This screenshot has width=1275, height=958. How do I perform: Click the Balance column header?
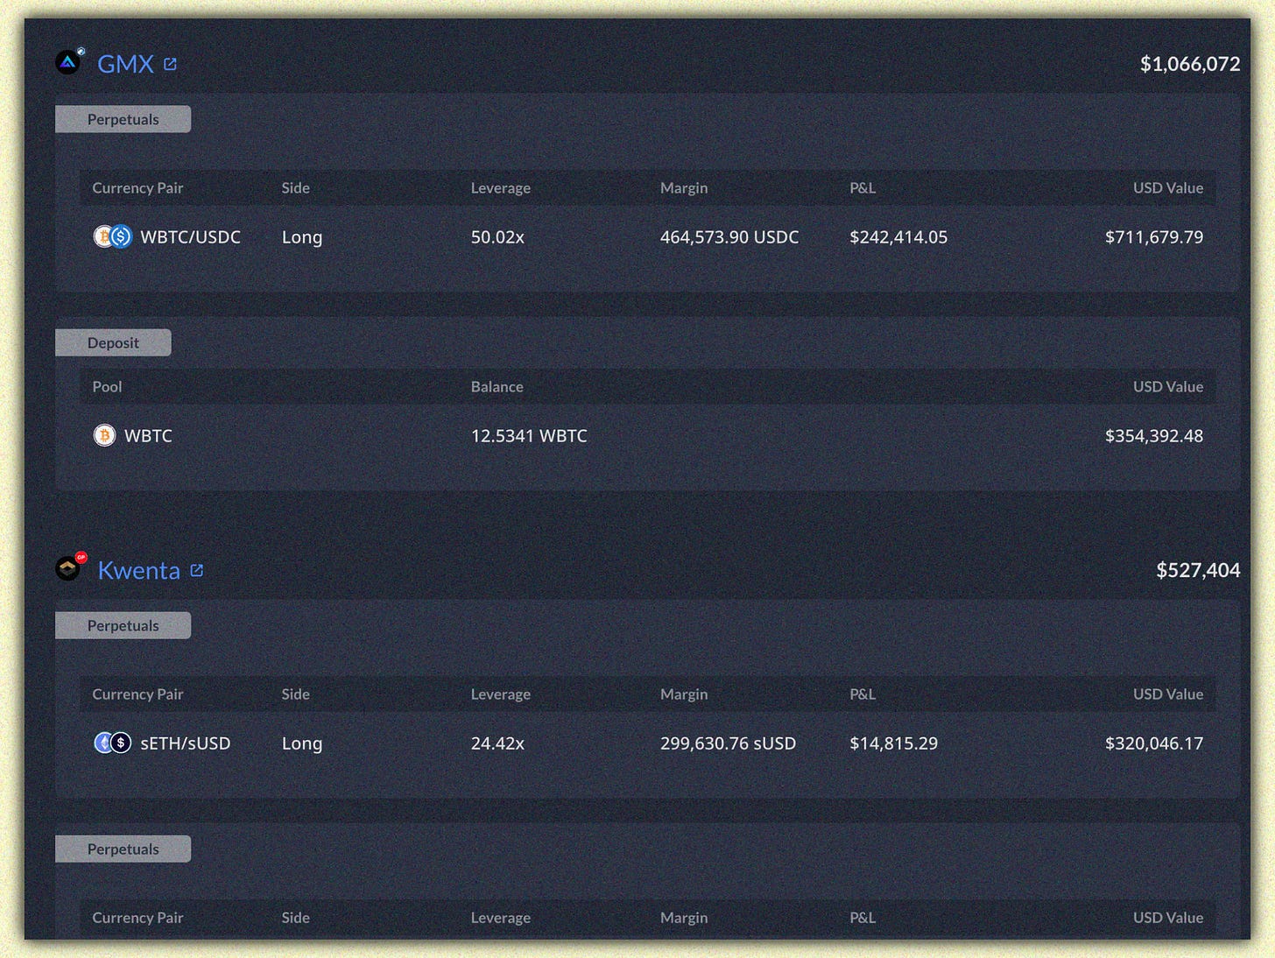point(497,387)
